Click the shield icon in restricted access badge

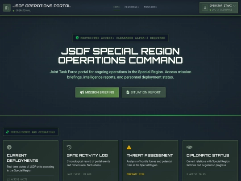(x=77, y=38)
